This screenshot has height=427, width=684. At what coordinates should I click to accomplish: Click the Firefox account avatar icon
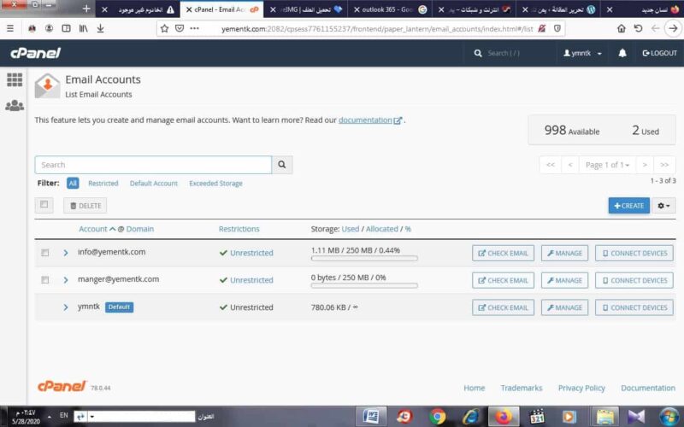click(x=49, y=28)
